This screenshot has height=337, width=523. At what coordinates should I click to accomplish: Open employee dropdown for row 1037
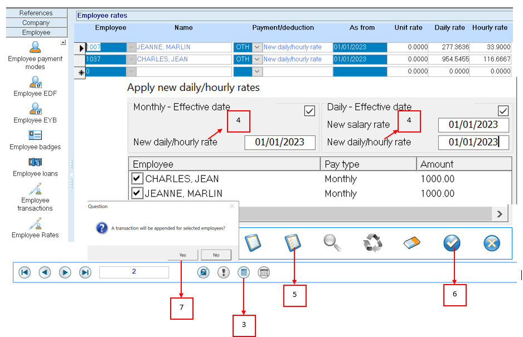132,59
